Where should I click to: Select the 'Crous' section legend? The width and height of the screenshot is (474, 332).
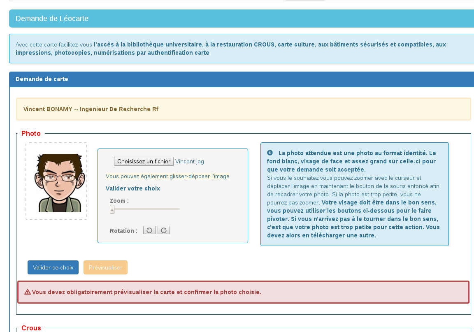click(x=31, y=328)
